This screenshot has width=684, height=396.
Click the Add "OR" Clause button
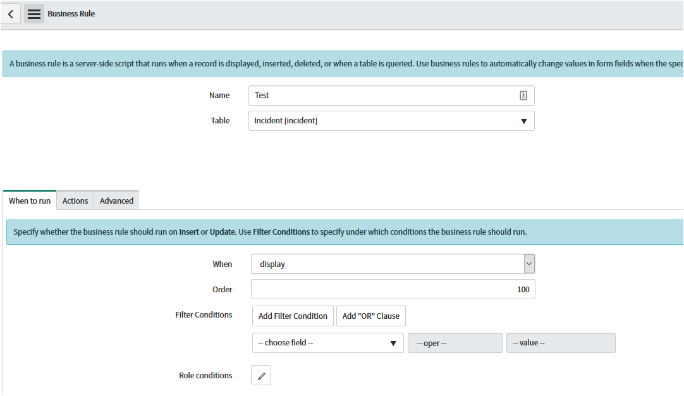tap(371, 316)
